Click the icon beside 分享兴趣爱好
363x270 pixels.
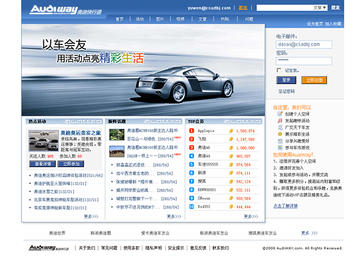[x=280, y=141]
